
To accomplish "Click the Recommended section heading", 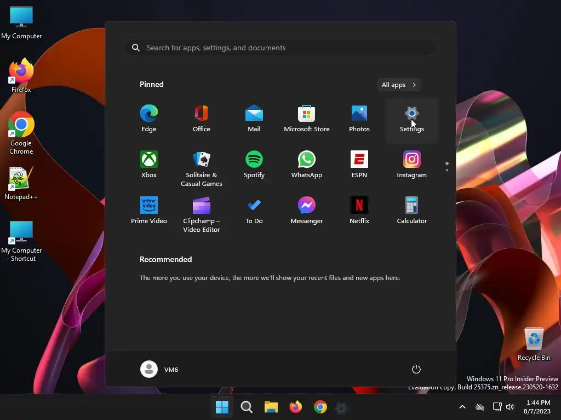I will [165, 259].
